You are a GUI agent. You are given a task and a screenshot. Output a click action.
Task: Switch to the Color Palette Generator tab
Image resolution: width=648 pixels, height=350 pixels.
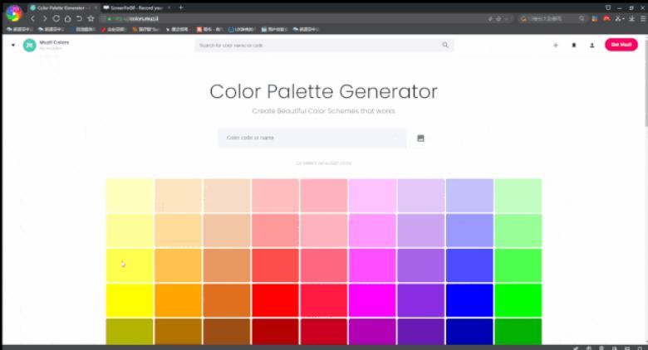(62, 7)
